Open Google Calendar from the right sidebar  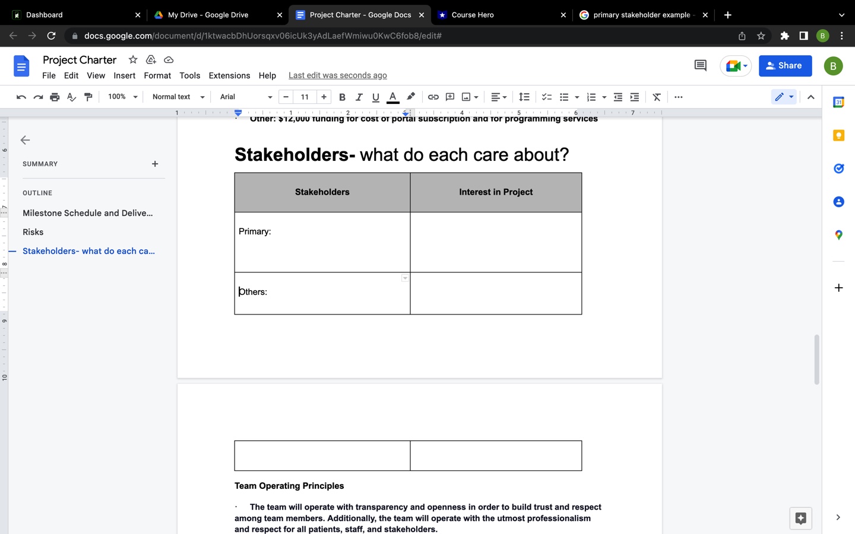(x=838, y=102)
